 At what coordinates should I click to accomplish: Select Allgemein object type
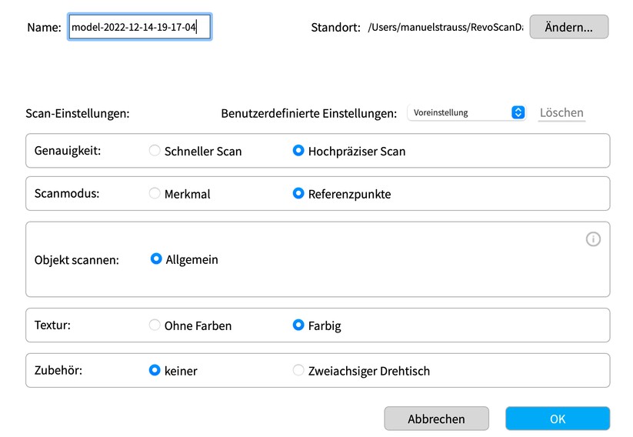coord(156,259)
